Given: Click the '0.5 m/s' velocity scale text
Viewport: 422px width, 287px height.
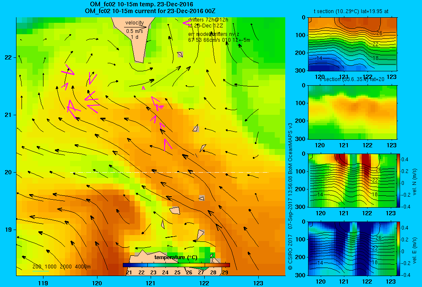Looking at the screenshot, I should click(x=135, y=31).
